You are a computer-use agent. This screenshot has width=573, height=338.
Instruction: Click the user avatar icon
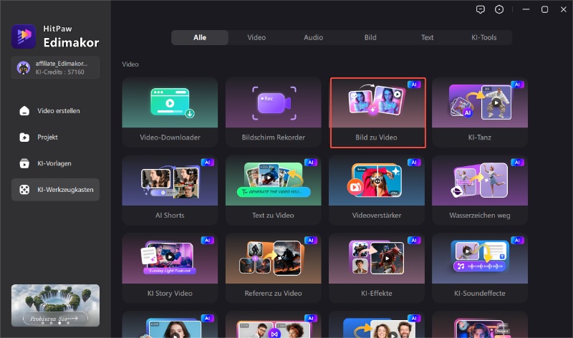pos(24,67)
